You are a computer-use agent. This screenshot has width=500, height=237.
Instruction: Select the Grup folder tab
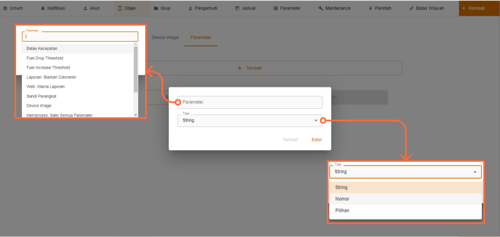coord(162,9)
